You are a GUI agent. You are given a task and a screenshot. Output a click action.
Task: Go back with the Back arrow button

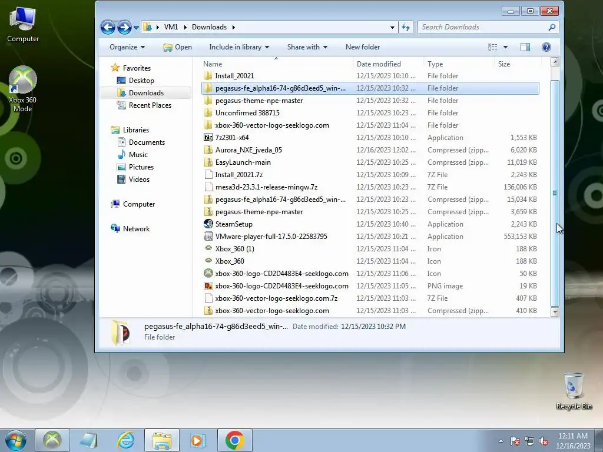pos(108,27)
